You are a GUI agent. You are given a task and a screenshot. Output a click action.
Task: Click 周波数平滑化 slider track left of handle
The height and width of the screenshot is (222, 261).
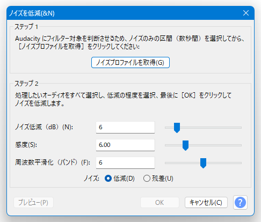pyautogui.click(x=183, y=163)
